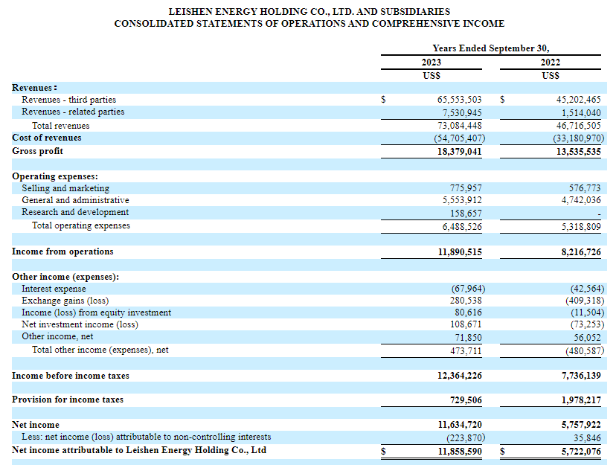Select the 'Revenues - third parties' row label
The width and height of the screenshot is (616, 465).
tap(68, 100)
